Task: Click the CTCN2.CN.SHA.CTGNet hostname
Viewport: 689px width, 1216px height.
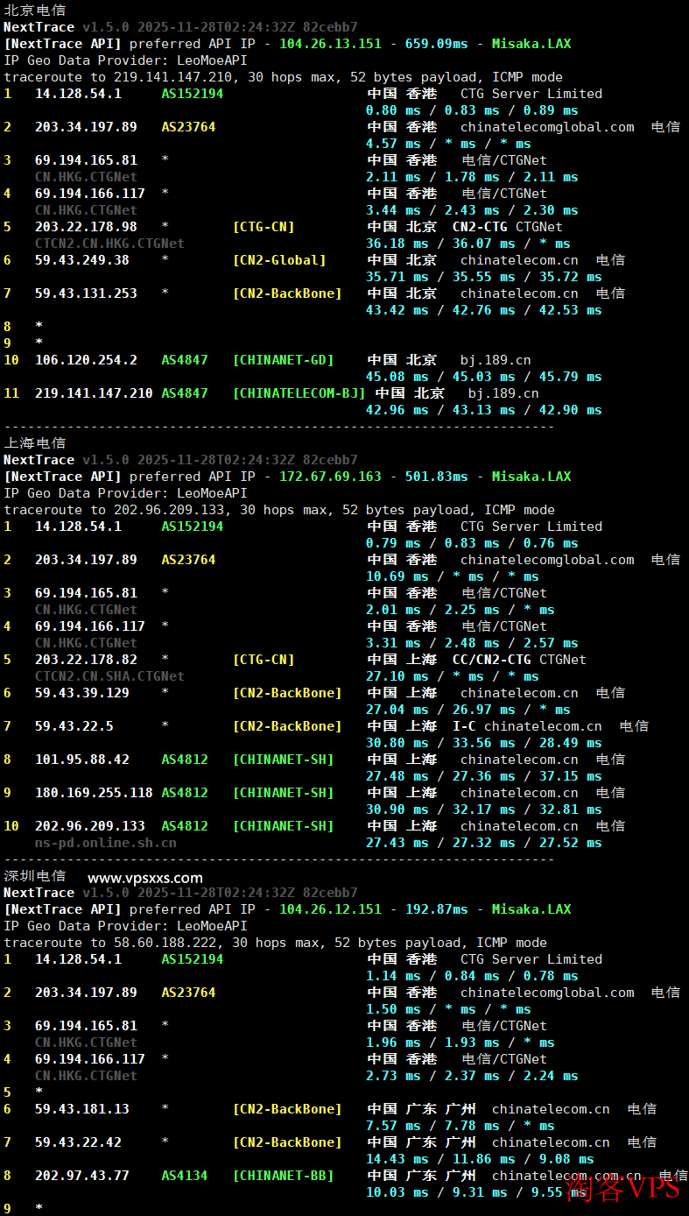Action: point(109,676)
